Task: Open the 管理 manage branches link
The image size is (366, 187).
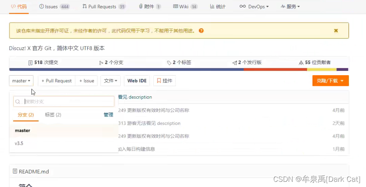Action: [108, 115]
